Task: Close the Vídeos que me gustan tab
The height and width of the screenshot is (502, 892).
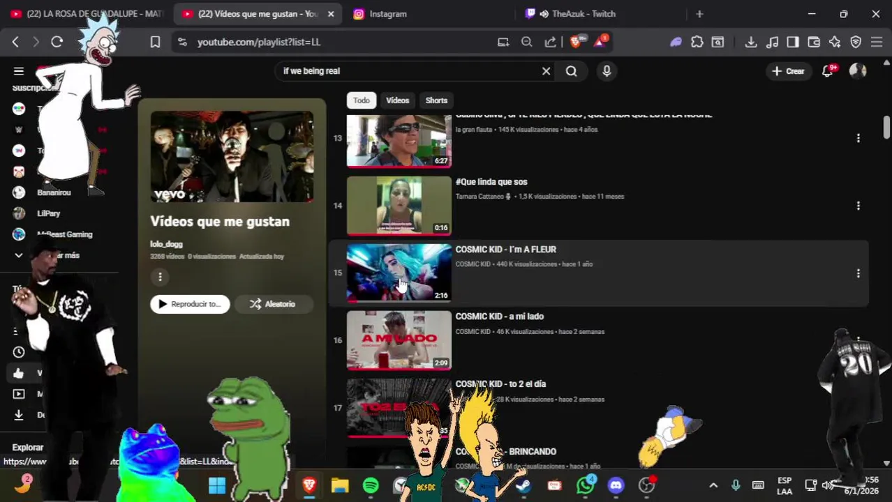Action: pos(331,14)
